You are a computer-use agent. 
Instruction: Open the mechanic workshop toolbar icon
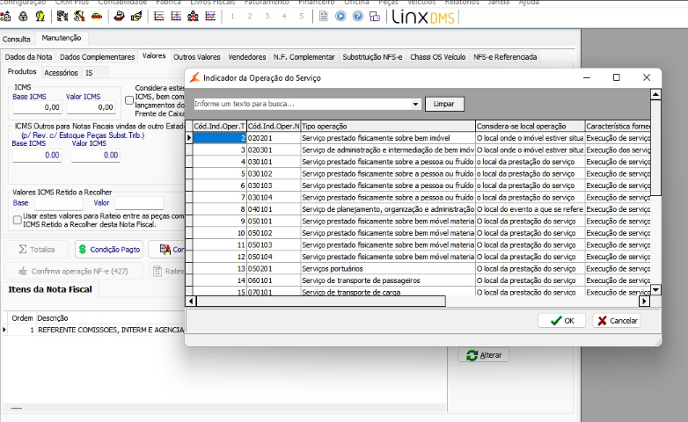[79, 17]
